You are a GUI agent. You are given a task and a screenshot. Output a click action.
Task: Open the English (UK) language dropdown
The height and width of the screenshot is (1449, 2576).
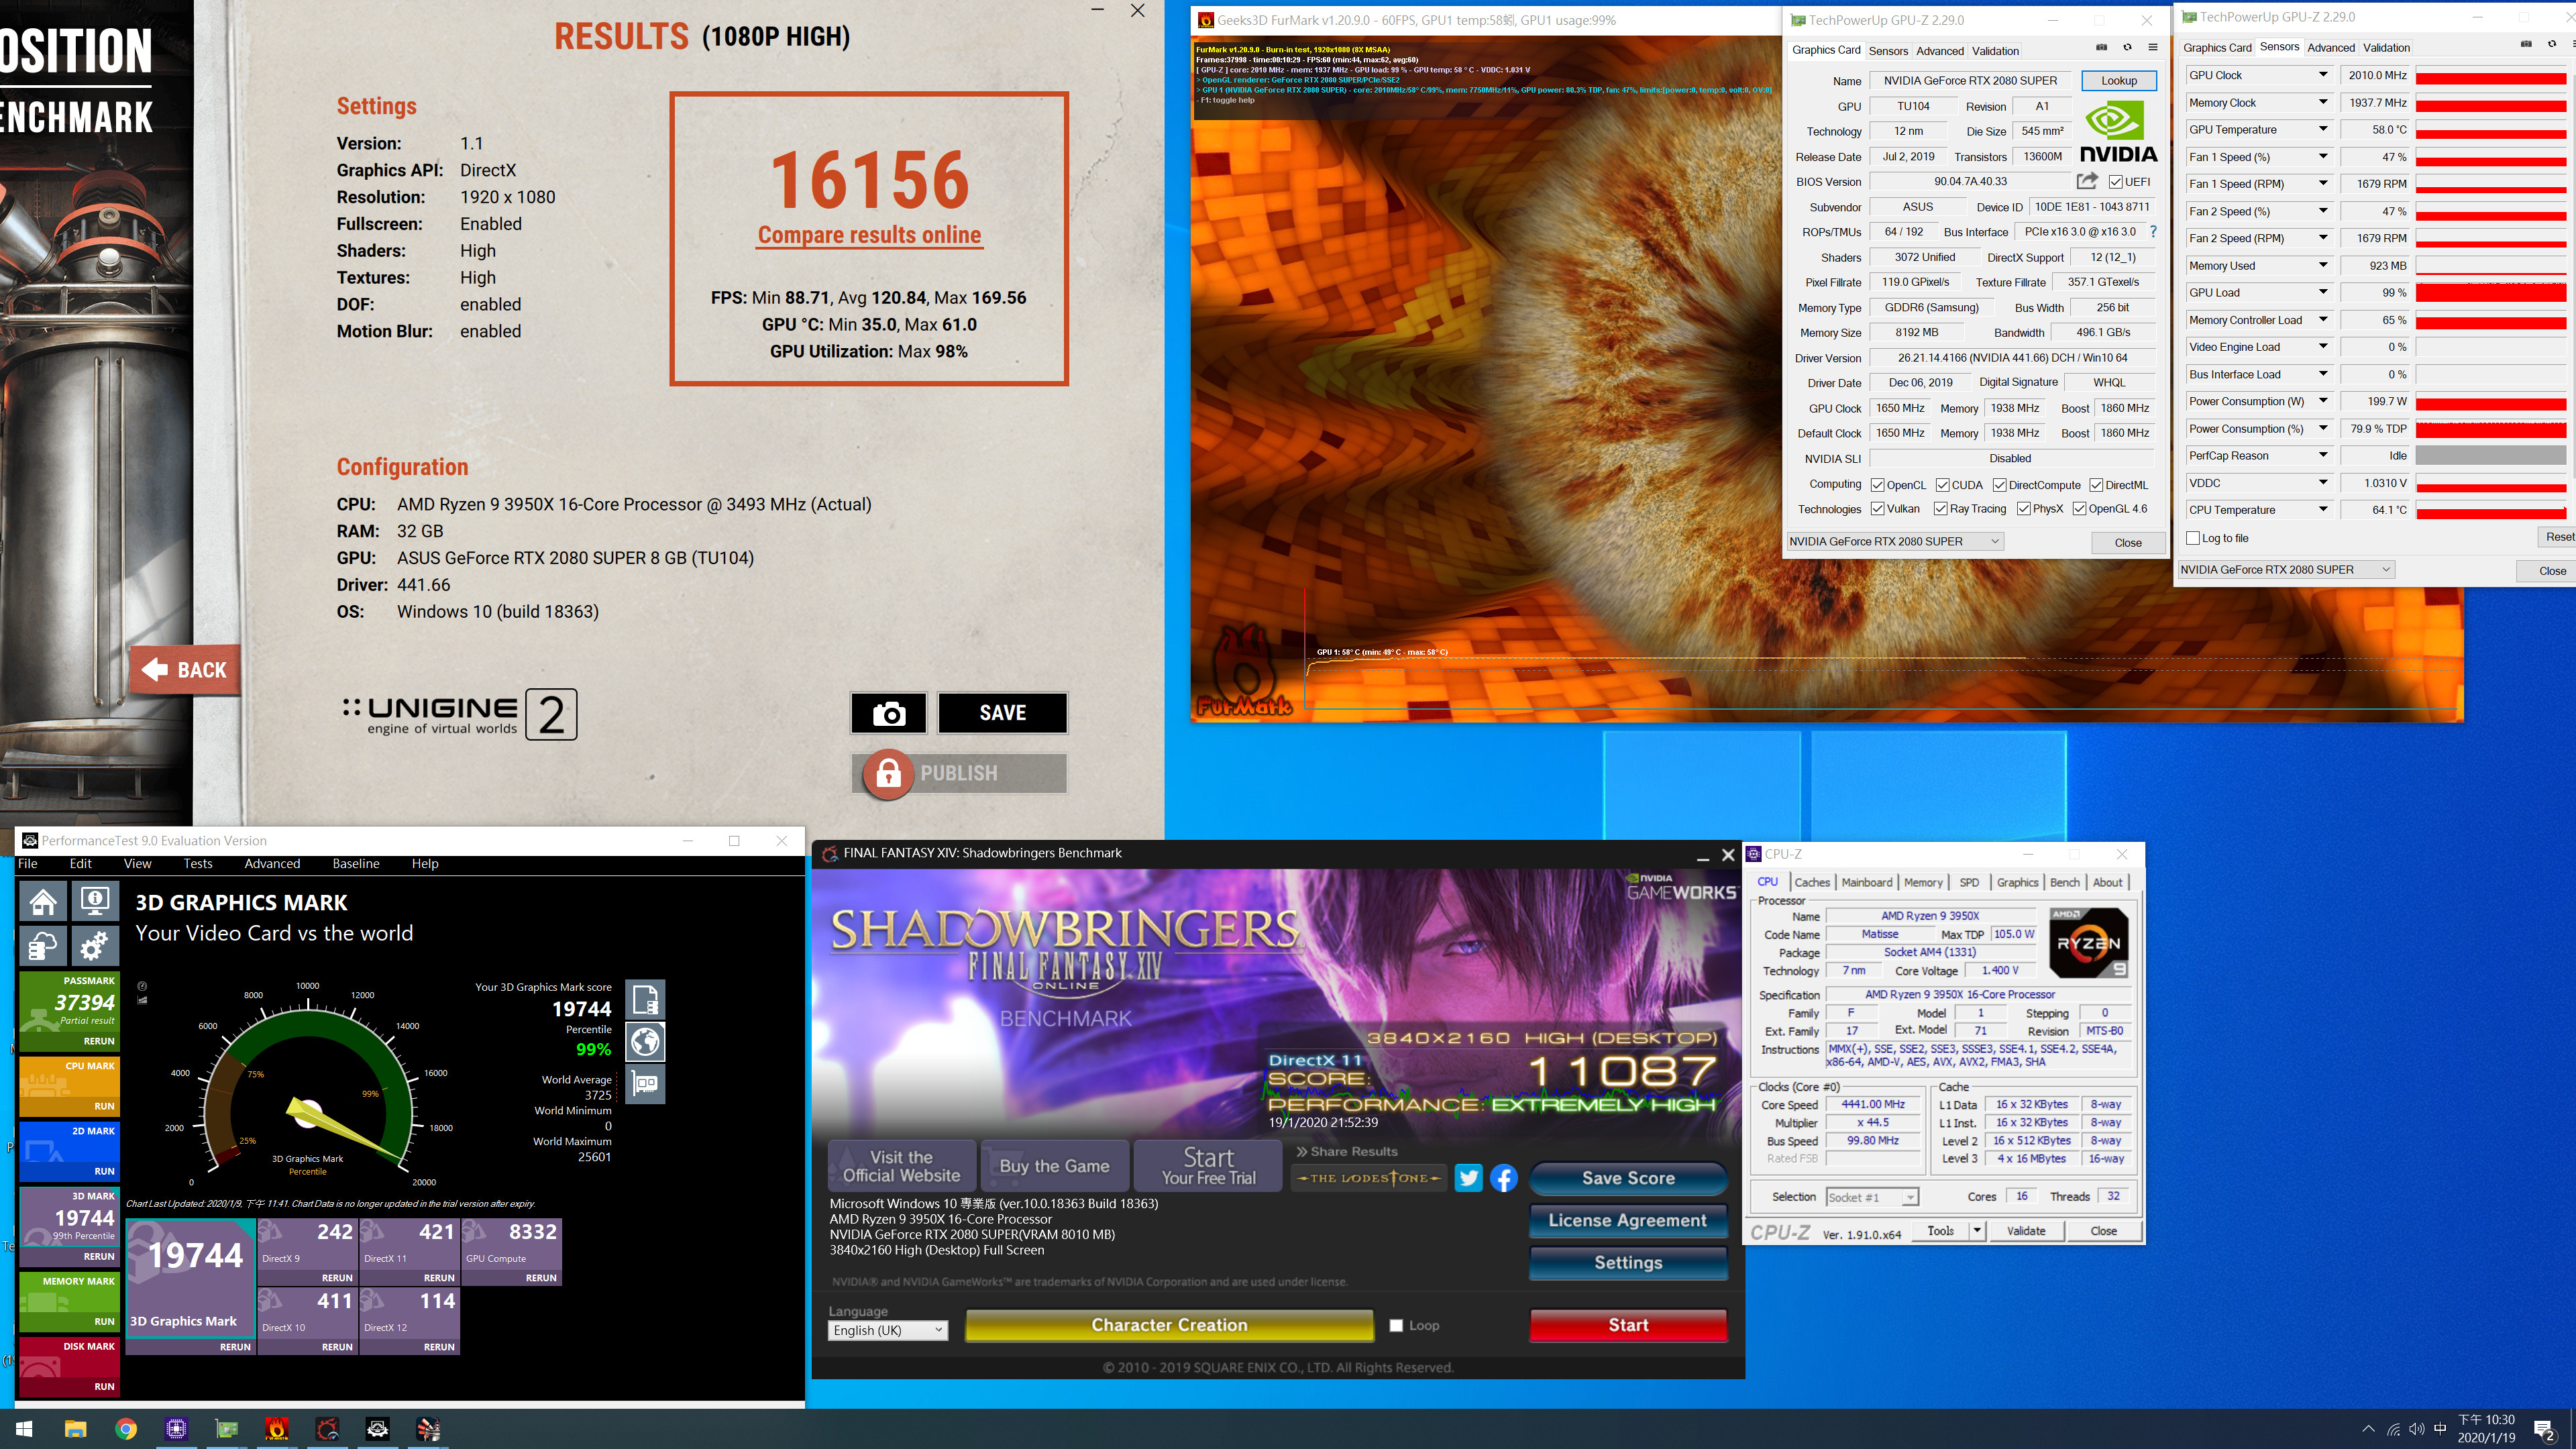(887, 1331)
